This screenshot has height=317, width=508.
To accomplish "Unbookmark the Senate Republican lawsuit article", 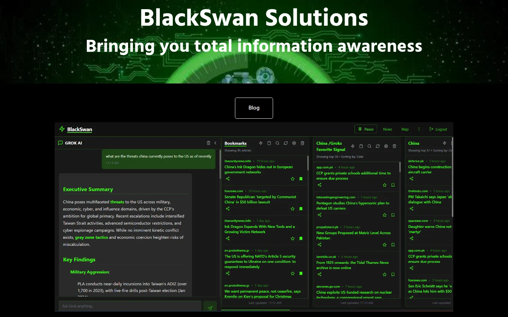I will point(301,209).
